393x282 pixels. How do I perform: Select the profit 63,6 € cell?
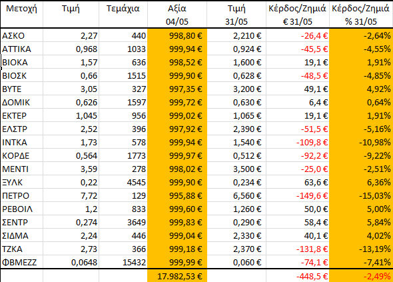click(298, 182)
